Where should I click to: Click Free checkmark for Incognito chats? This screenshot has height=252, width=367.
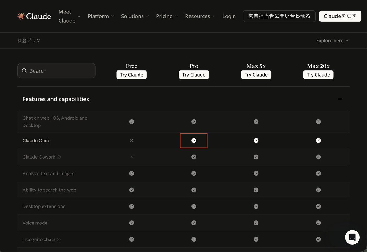coord(132,239)
